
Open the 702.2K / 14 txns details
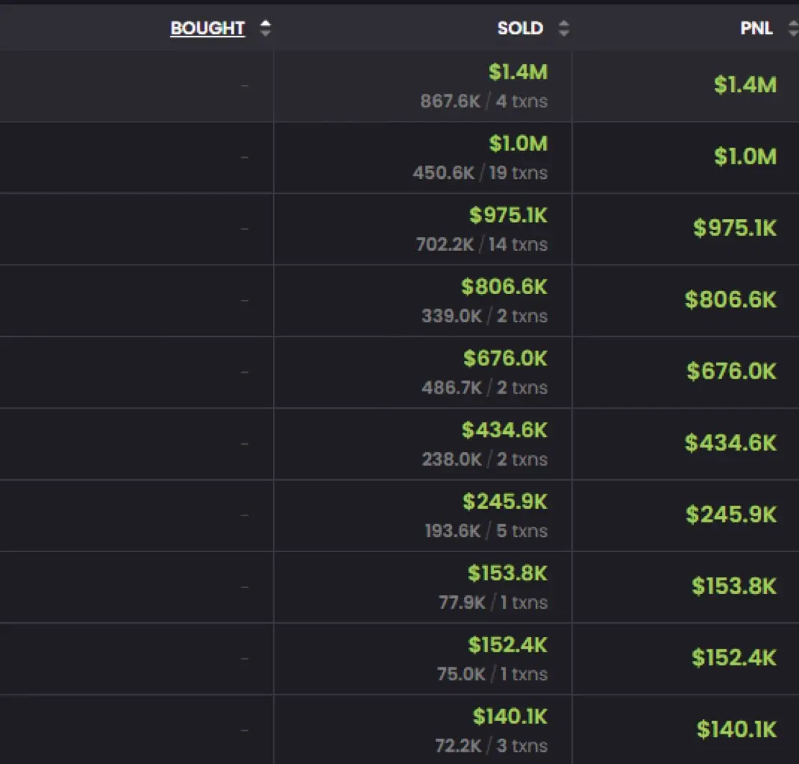[x=482, y=244]
